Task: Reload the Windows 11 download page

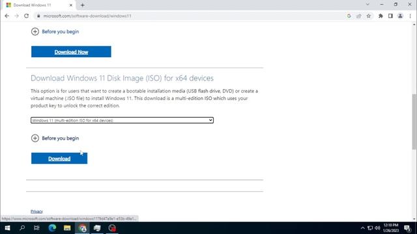Action: (x=26, y=16)
